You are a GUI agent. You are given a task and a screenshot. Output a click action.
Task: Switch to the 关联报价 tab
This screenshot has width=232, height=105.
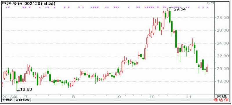pos(23,100)
